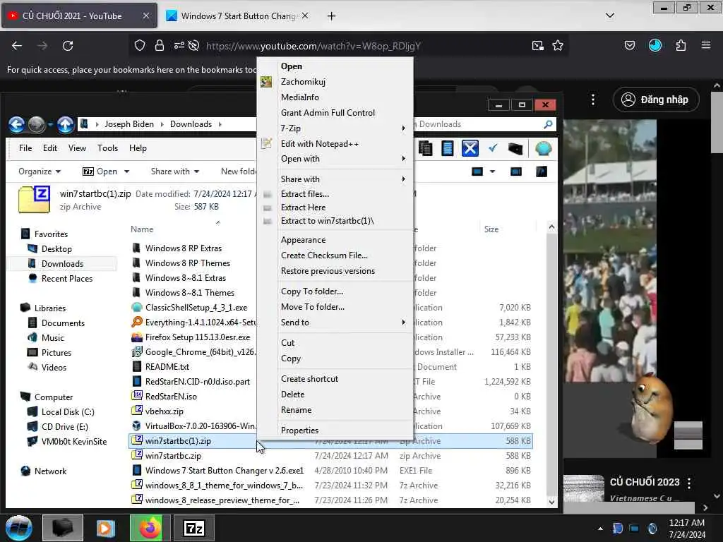
Task: Reload the YouTube page
Action: tap(68, 46)
